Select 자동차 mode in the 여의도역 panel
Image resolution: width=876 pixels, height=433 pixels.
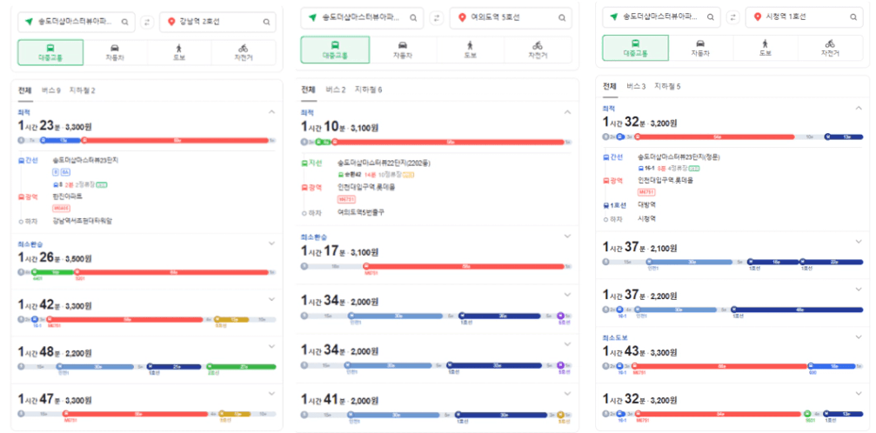click(403, 50)
